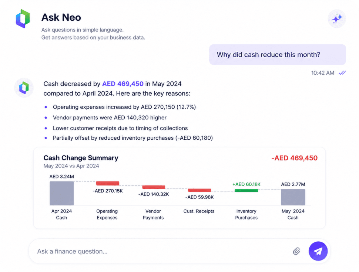Select the 'Why did cash reduce this month?' bubble
This screenshot has height=272, width=359.
[x=278, y=55]
